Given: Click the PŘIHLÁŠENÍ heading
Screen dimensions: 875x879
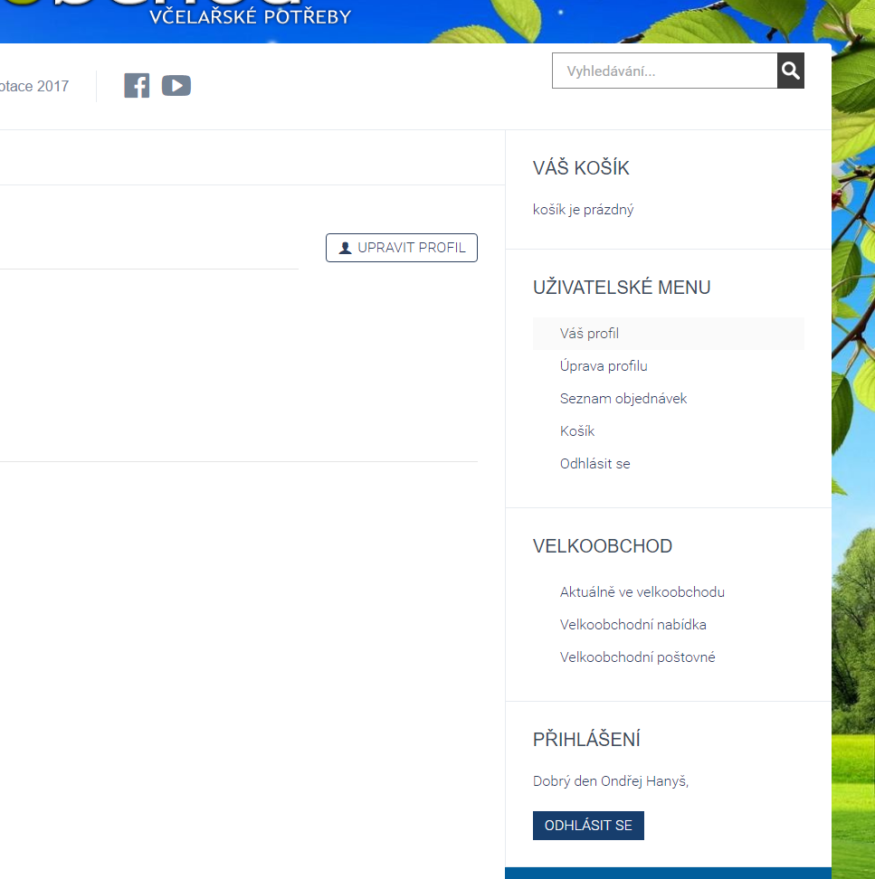Looking at the screenshot, I should (586, 740).
